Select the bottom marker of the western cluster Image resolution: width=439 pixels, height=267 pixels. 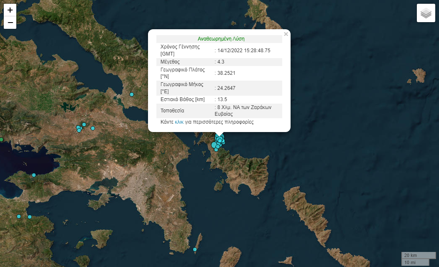pos(79,131)
